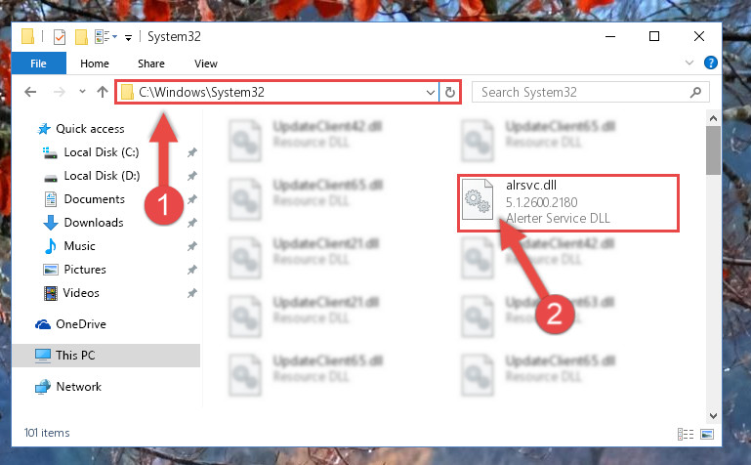The height and width of the screenshot is (465, 751).
Task: Create new folder from quick access toolbar
Action: [81, 37]
